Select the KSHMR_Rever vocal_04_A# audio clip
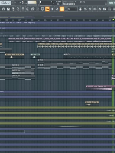The height and width of the screenshot is (153, 115). coord(14,56)
